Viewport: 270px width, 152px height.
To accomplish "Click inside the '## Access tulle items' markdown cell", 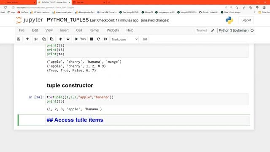I will click(147, 120).
